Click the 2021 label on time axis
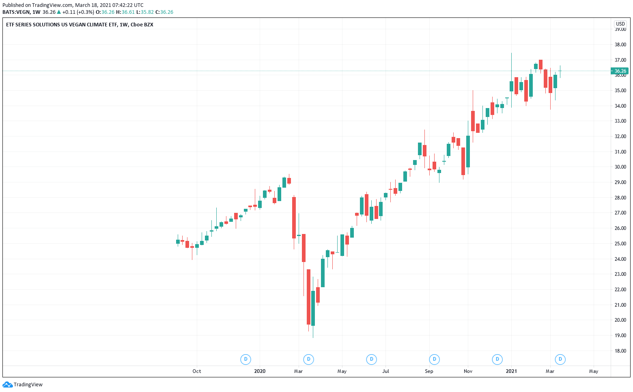This screenshot has width=633, height=392. [x=511, y=371]
